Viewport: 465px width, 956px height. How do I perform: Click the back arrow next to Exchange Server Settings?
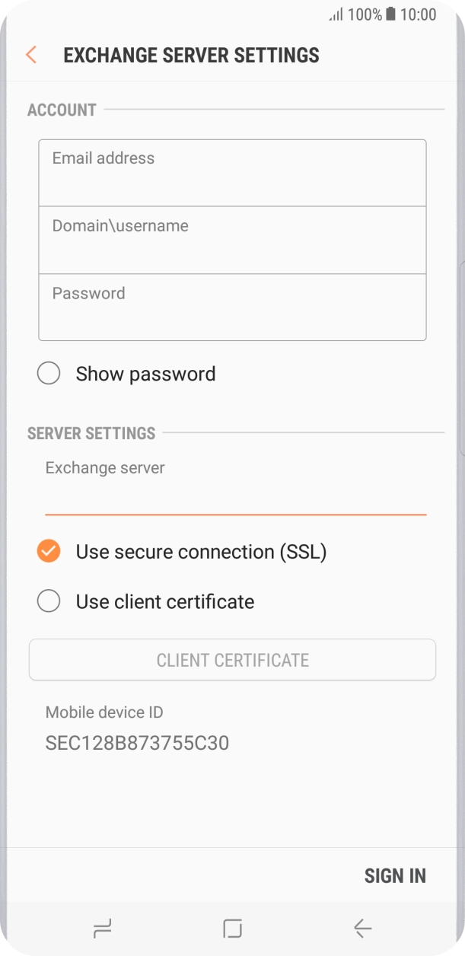coord(30,54)
